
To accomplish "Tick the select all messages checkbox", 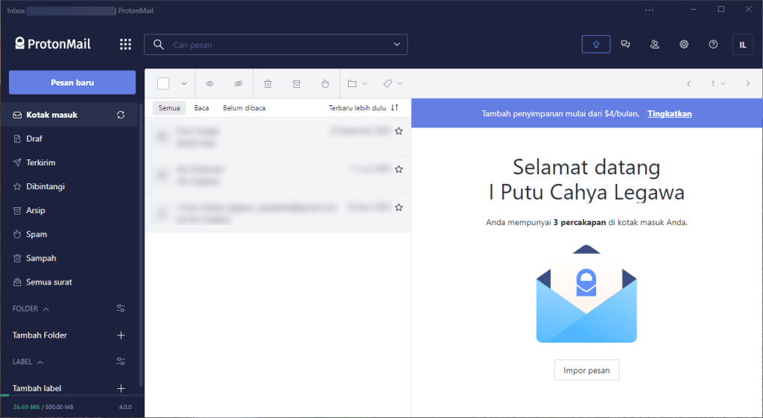I will point(163,83).
